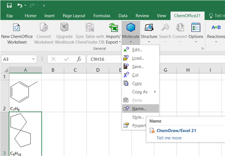Image resolution: width=225 pixels, height=156 pixels.
Task: Choose Load... from the Molecule menu
Action: click(141, 58)
